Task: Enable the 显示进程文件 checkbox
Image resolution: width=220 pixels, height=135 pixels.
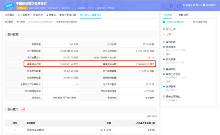Action: tap(190, 22)
